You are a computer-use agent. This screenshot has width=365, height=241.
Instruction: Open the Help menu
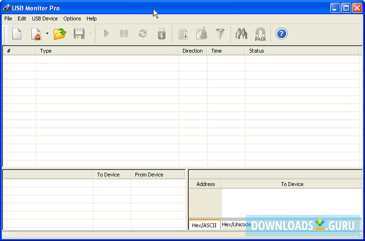[91, 19]
